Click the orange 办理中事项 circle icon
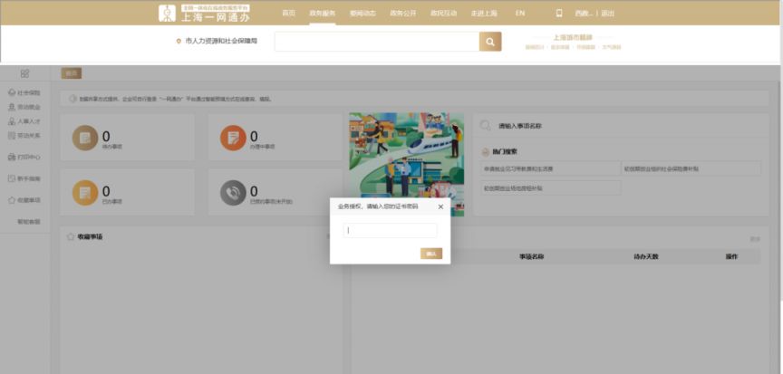The height and width of the screenshot is (374, 783). click(233, 139)
